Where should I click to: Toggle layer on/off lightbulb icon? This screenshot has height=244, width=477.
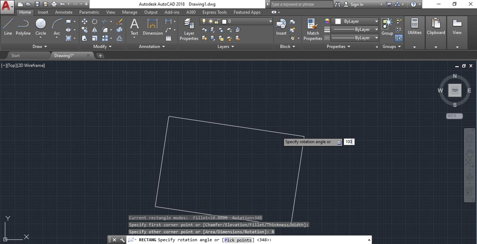(x=204, y=21)
